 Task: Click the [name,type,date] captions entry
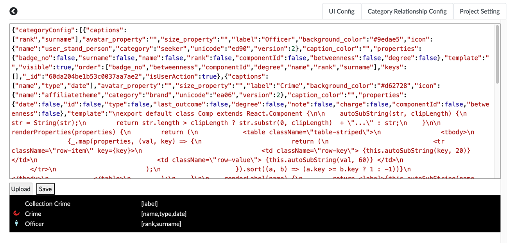pyautogui.click(x=164, y=214)
